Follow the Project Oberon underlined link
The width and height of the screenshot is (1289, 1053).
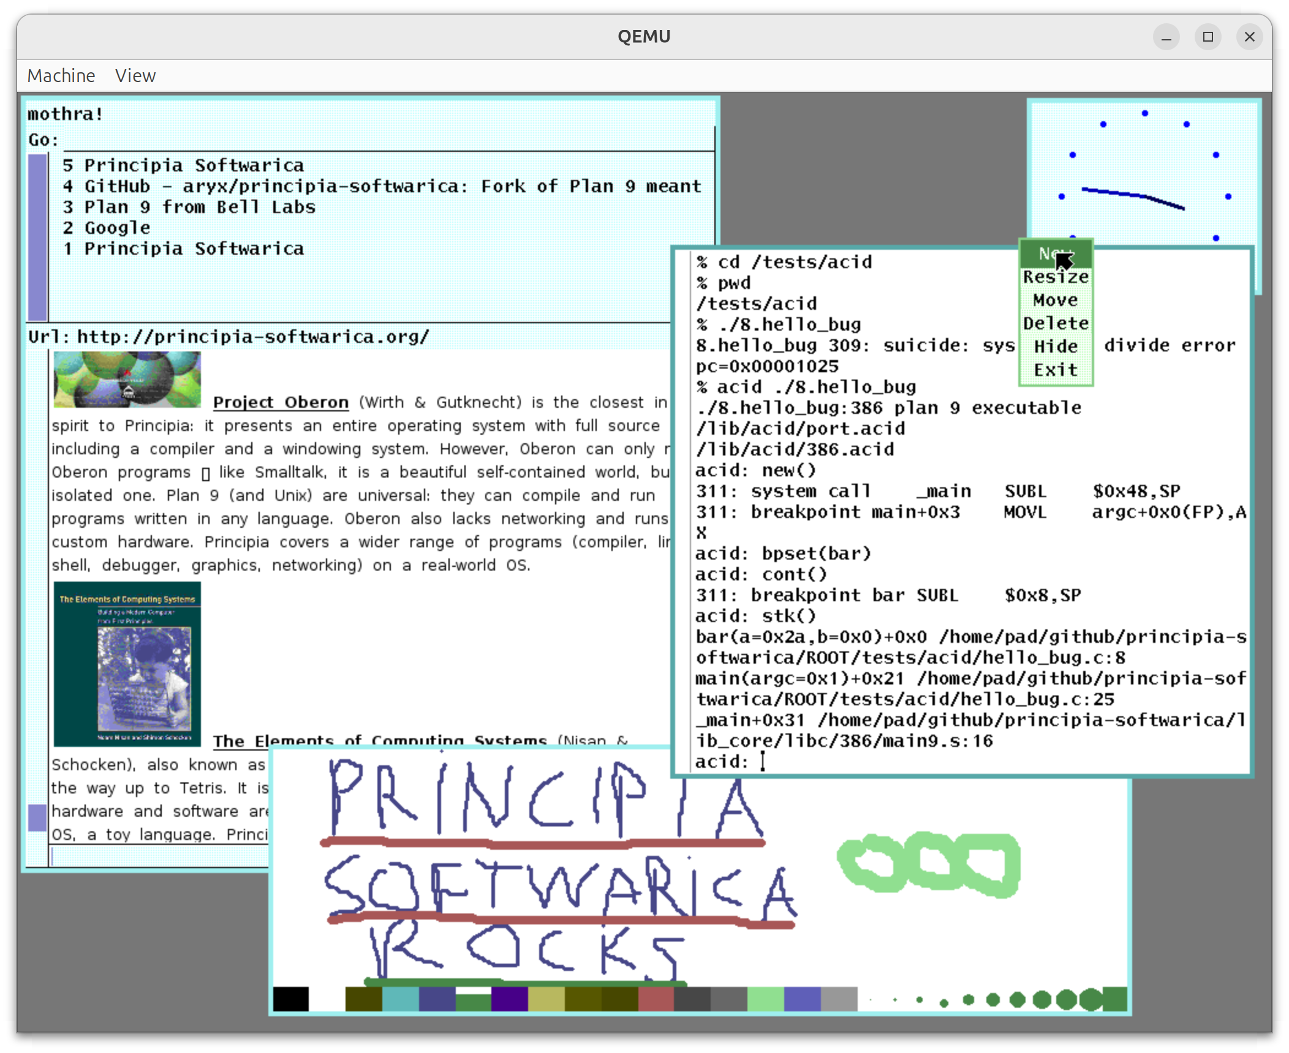279,402
